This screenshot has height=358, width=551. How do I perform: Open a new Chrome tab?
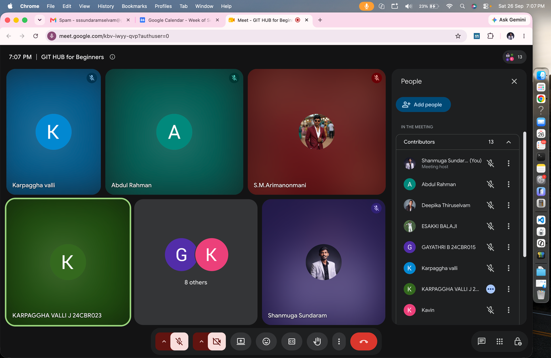click(x=320, y=20)
